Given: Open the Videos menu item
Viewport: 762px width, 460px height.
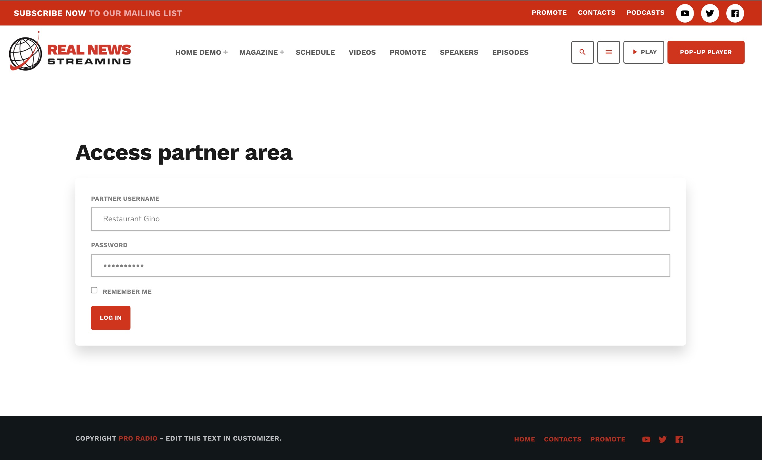Looking at the screenshot, I should point(362,52).
